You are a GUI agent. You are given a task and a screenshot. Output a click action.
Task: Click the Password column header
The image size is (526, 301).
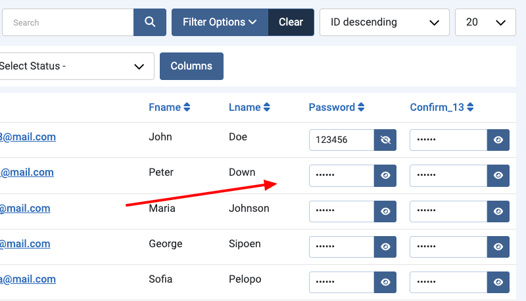(332, 107)
